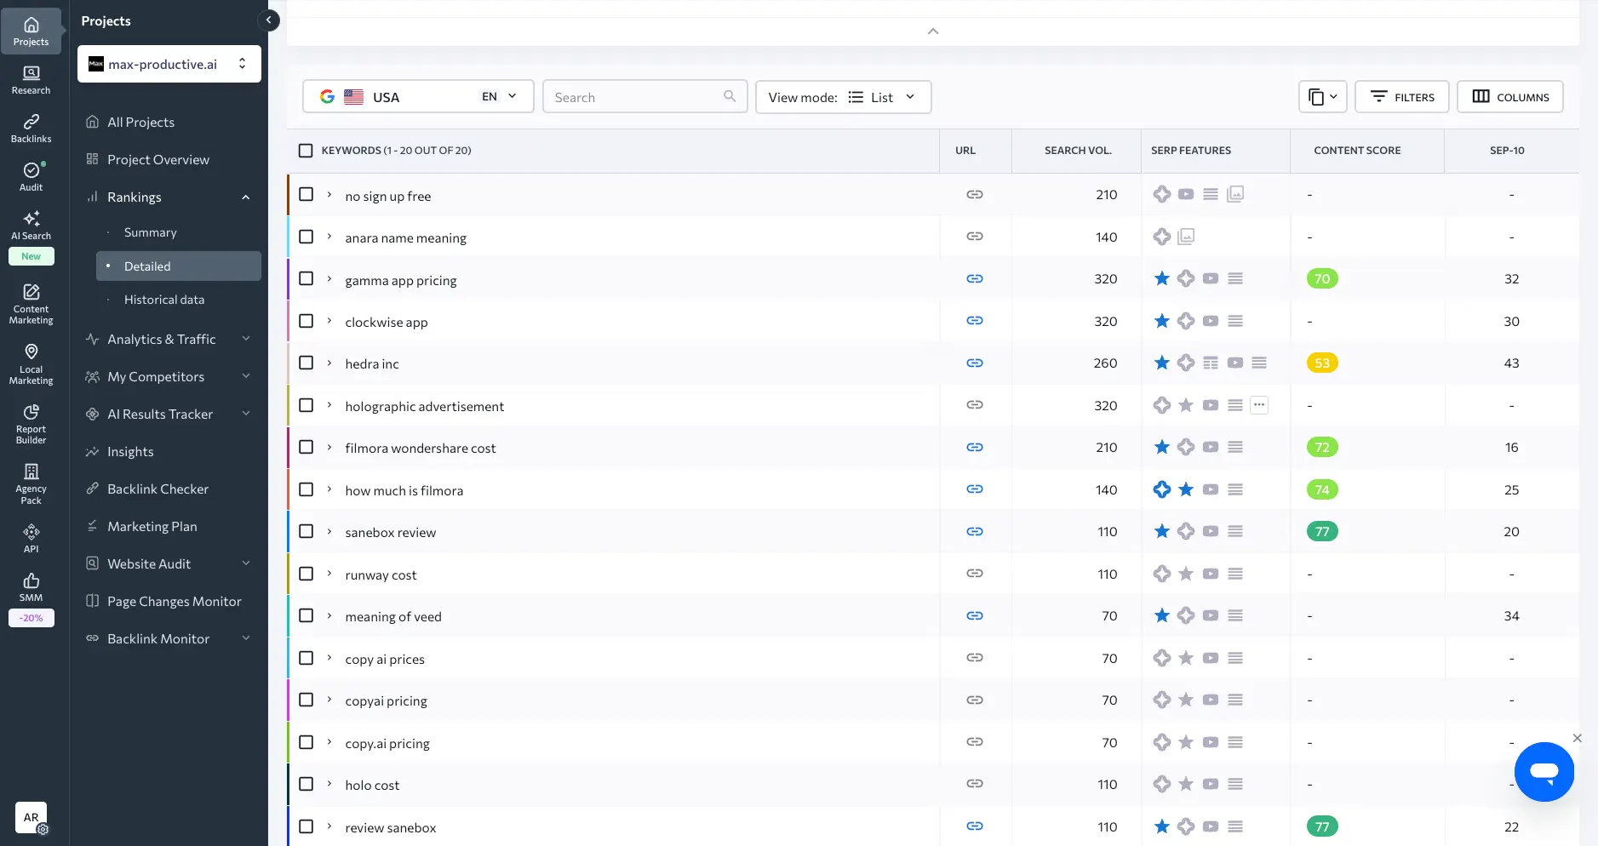Click the search magnifier icon

(x=730, y=96)
